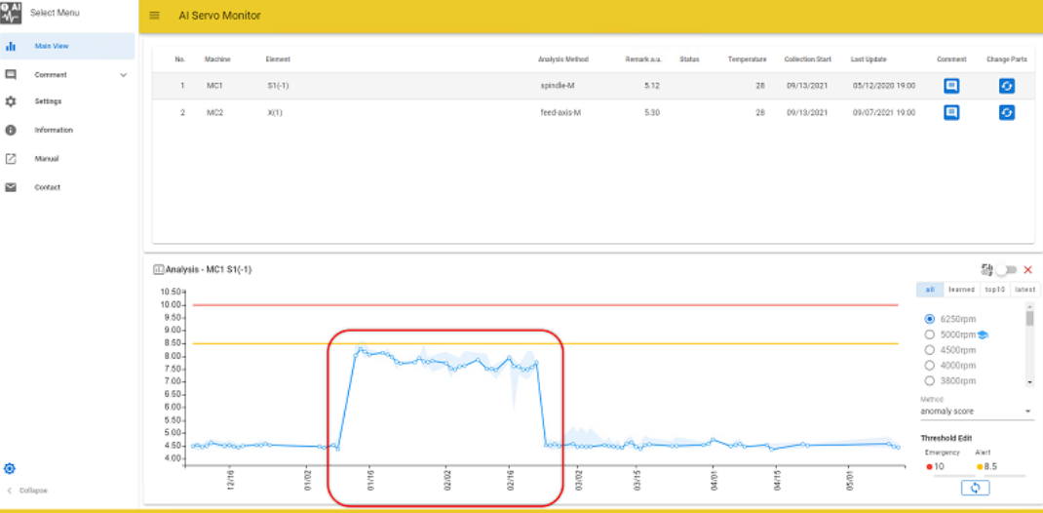
Task: Toggle the switch above the analysis filter tabs
Action: [x=1005, y=269]
